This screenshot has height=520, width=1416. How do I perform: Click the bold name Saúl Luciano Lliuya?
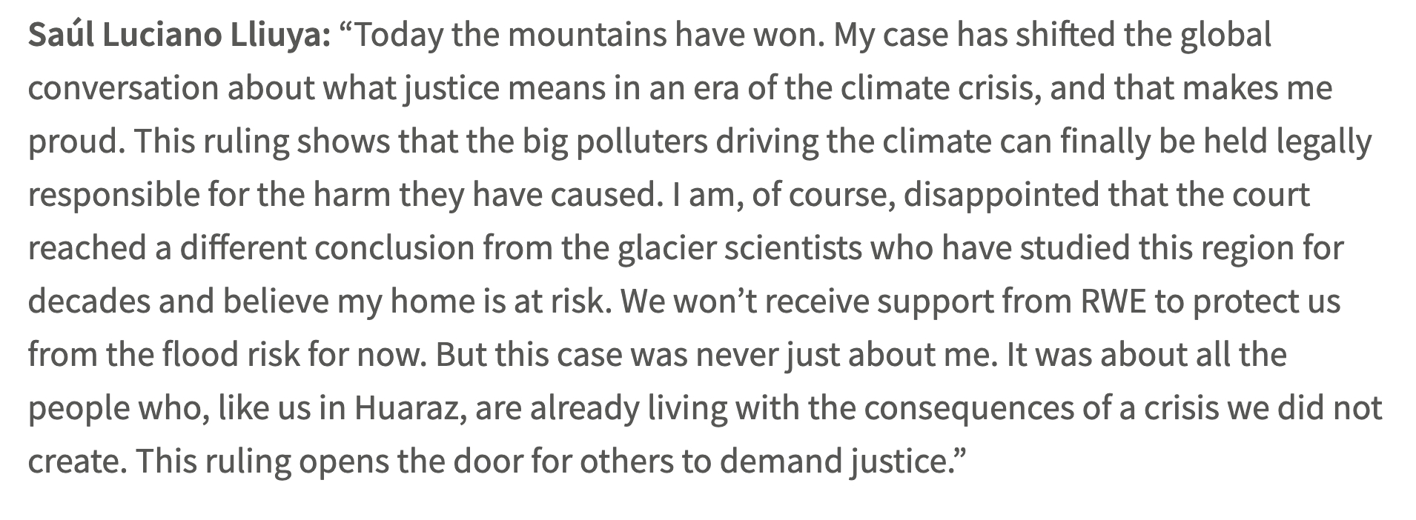point(179,36)
